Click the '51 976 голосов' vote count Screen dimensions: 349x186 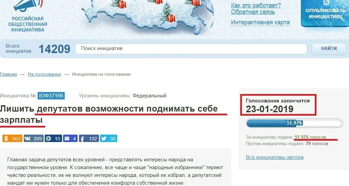(x=310, y=137)
